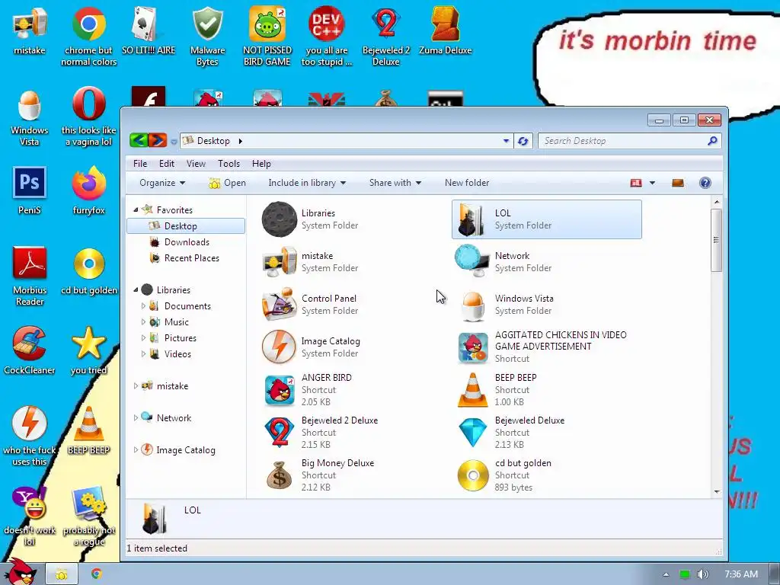Toggle the preview pane icon
The width and height of the screenshot is (780, 585).
click(677, 183)
